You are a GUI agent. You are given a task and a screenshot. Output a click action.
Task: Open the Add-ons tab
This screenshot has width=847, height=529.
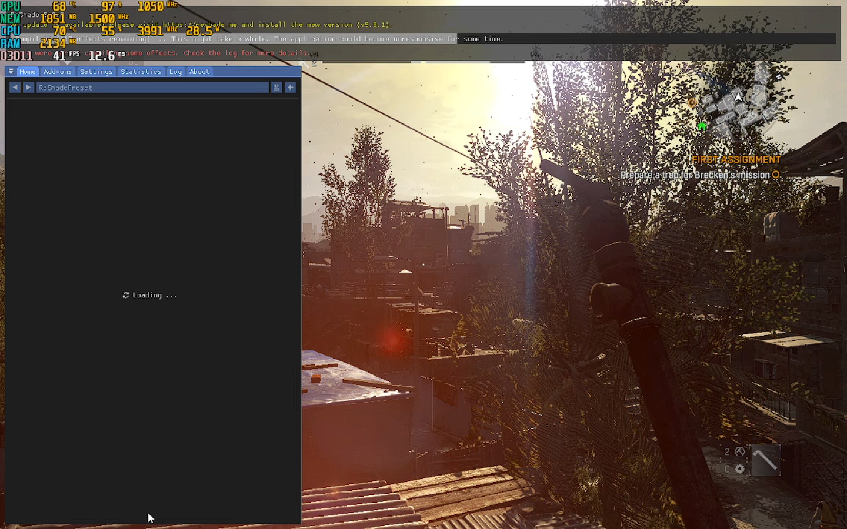click(58, 72)
